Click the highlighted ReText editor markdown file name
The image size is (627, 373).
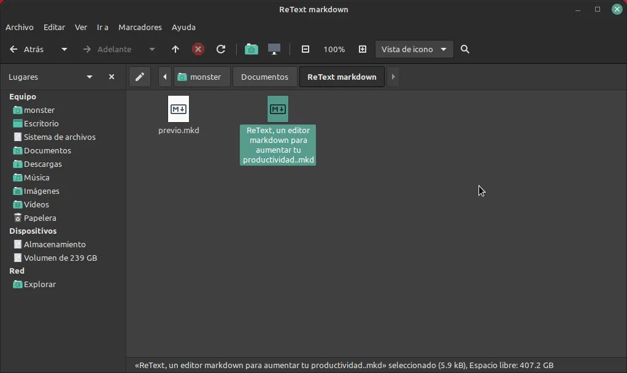pos(278,145)
